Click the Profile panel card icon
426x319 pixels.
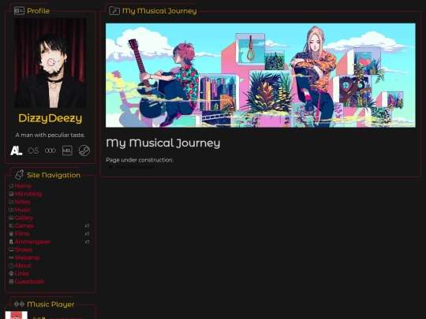point(19,11)
